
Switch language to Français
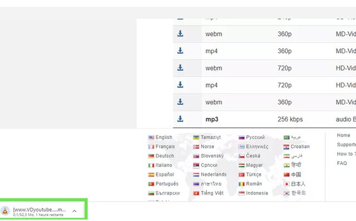pos(165,146)
